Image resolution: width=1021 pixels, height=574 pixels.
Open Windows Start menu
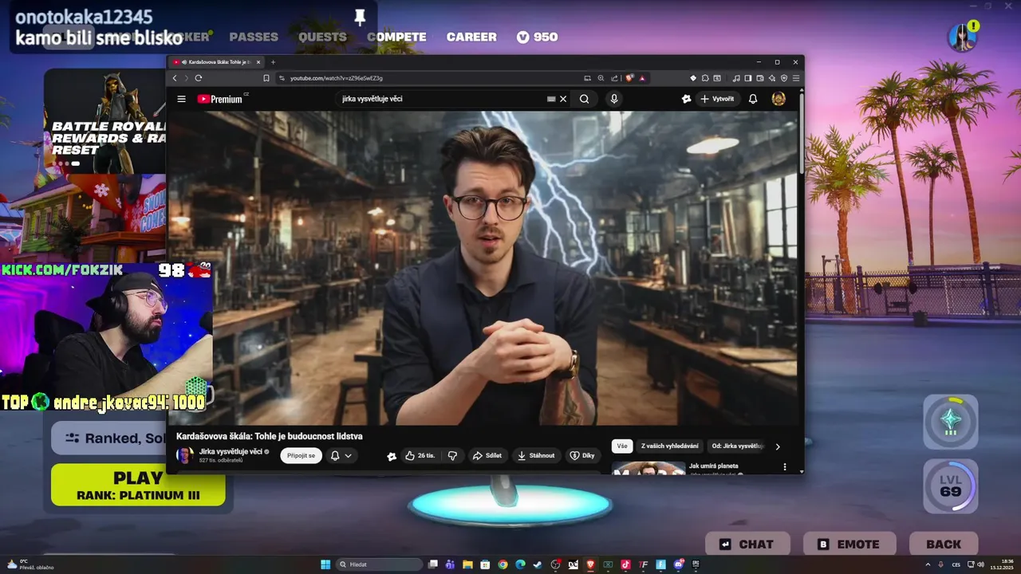point(325,564)
